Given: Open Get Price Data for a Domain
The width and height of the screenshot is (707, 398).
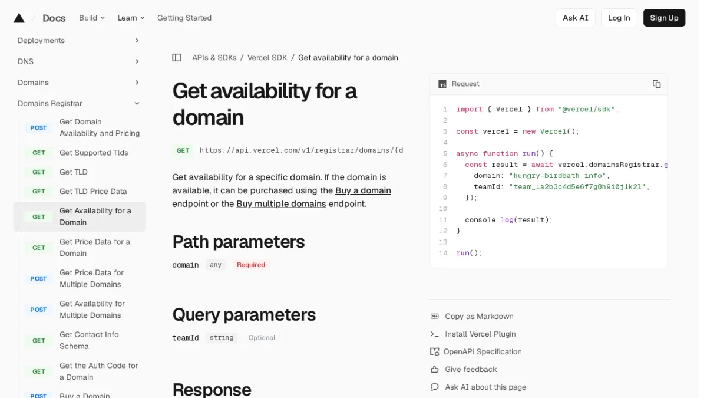Looking at the screenshot, I should point(95,248).
